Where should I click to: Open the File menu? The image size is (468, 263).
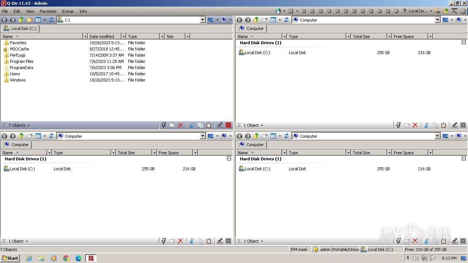5,11
